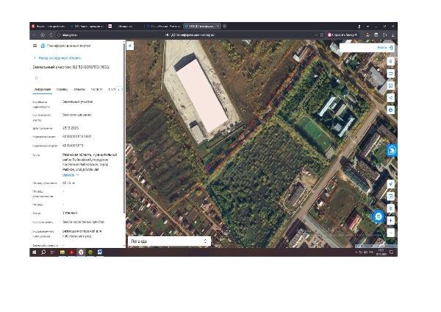Image resolution: width=441 pixels, height=312 pixels.
Task: Expand the Легенда panel
Action: coord(169,241)
